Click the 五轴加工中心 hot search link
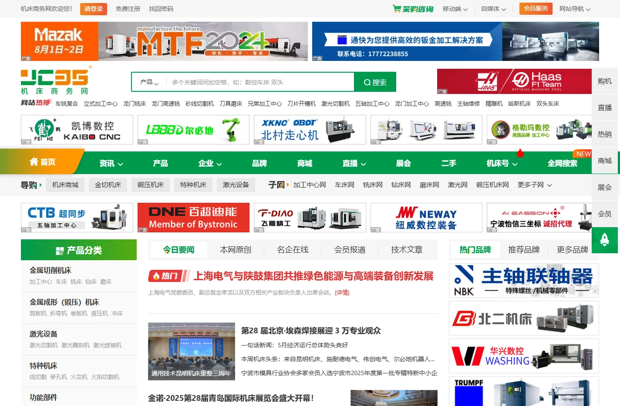Image resolution: width=620 pixels, height=406 pixels. [x=372, y=104]
